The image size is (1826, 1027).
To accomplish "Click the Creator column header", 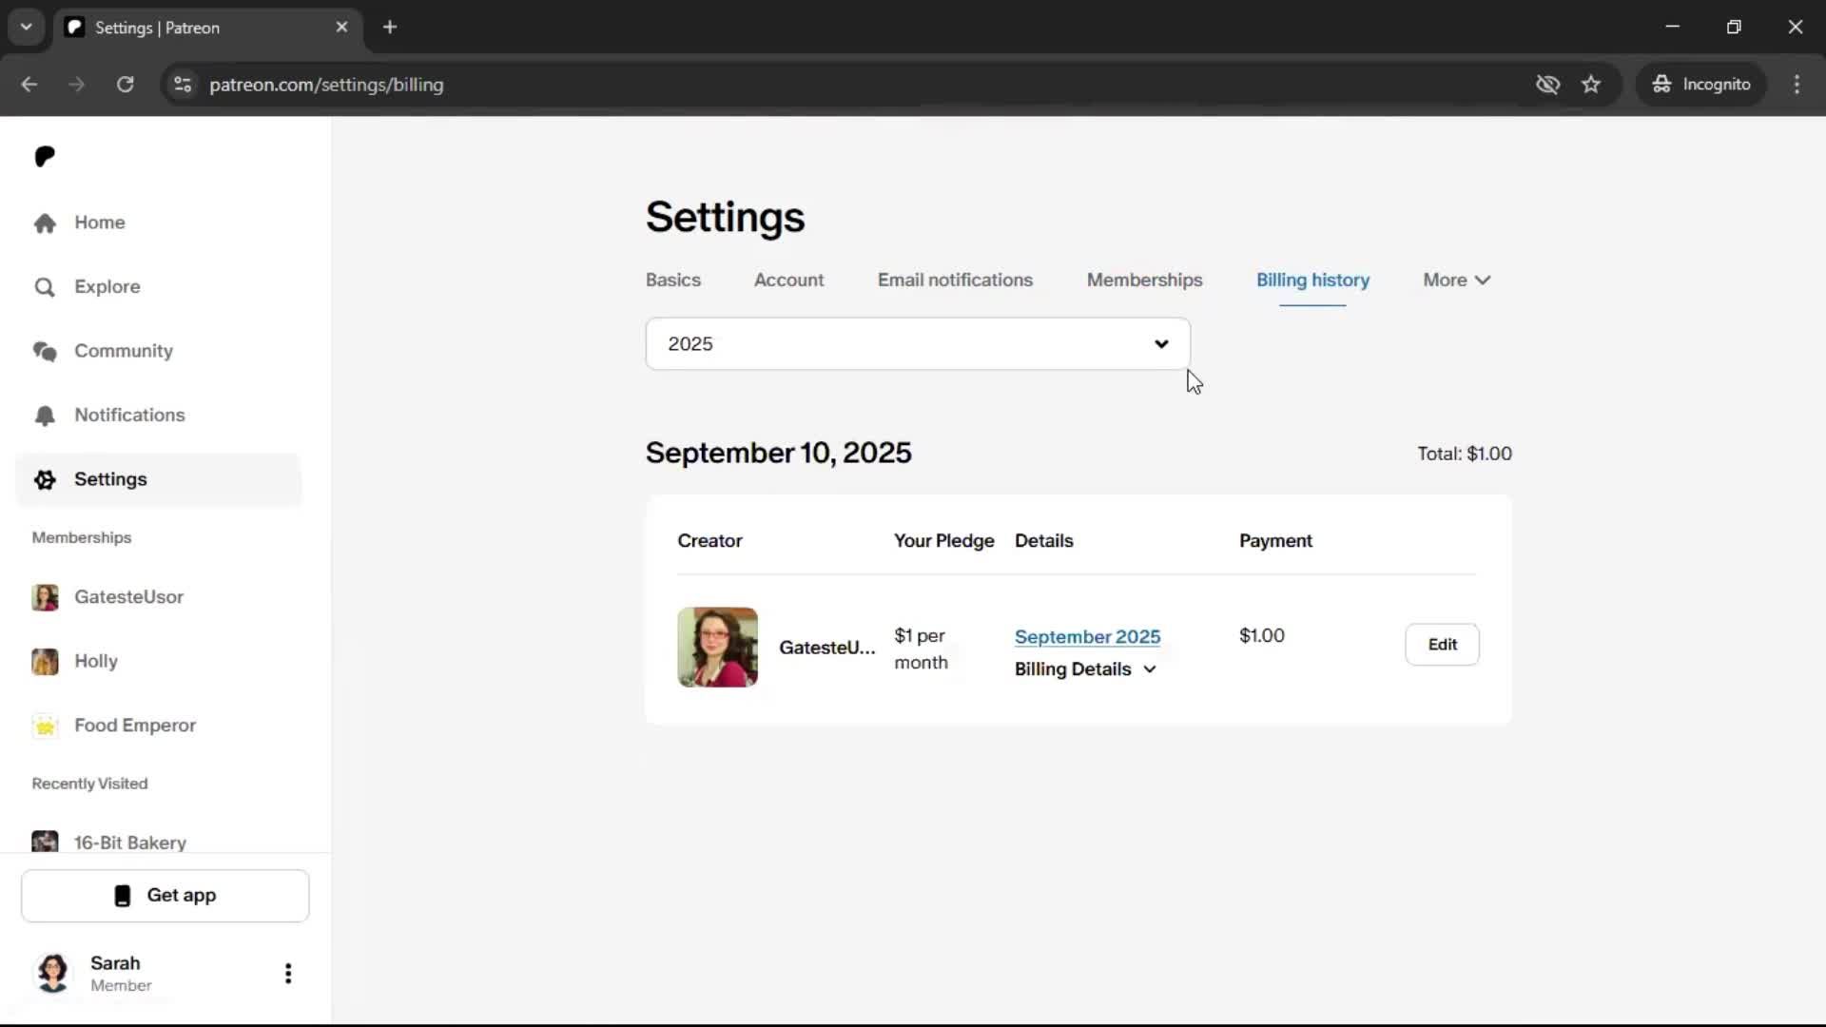I will tap(709, 541).
